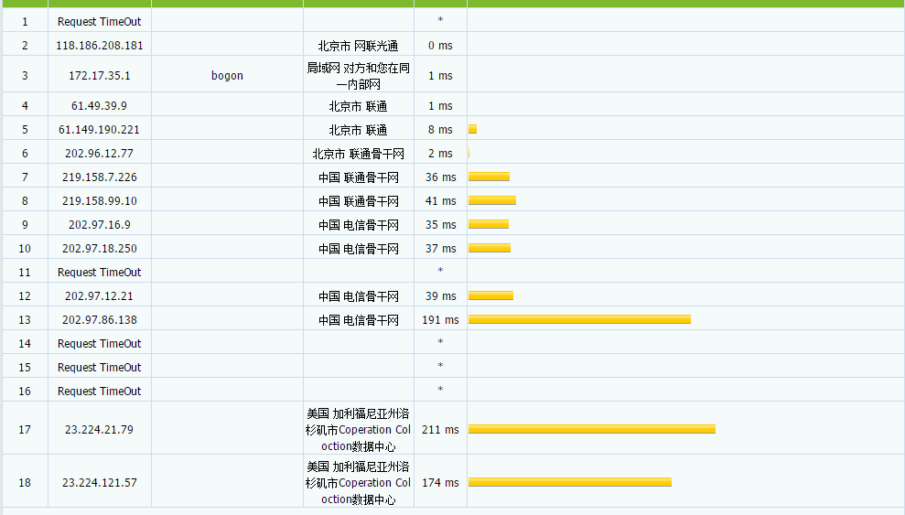
Task: Click hop number 18
Action: (24, 483)
